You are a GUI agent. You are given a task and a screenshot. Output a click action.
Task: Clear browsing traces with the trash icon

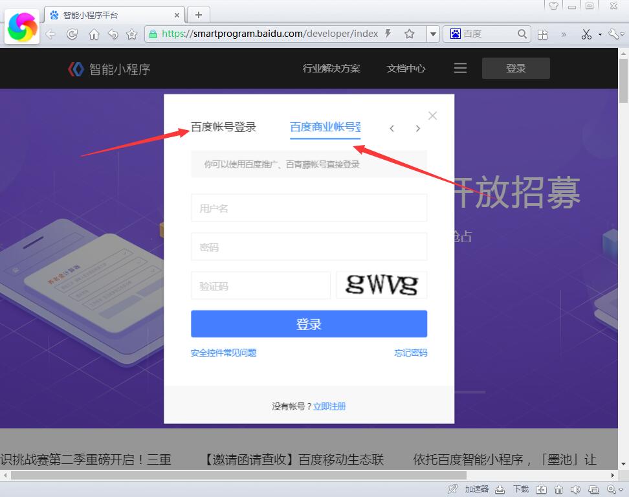558,489
